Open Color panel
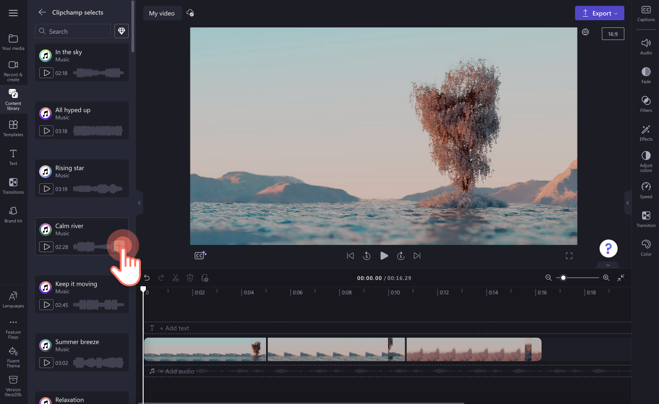 pyautogui.click(x=646, y=248)
